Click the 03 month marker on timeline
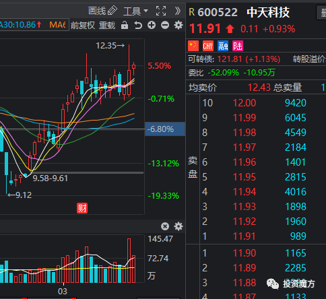 pyautogui.click(x=63, y=292)
